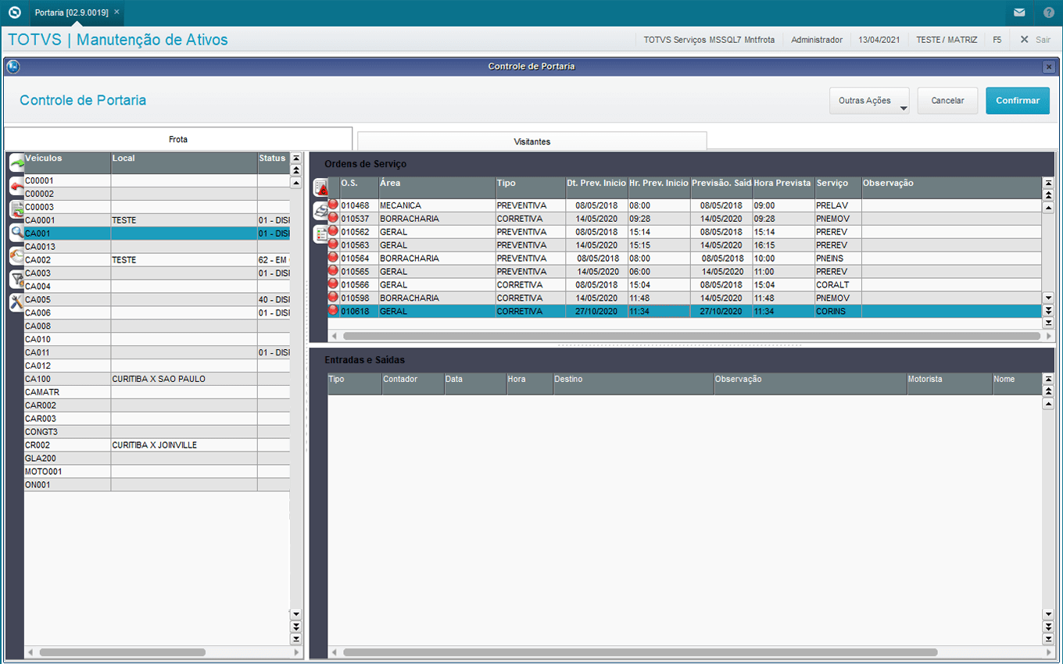Click the printer icon beside Ordens de Serviço
Image resolution: width=1063 pixels, height=664 pixels.
320,210
